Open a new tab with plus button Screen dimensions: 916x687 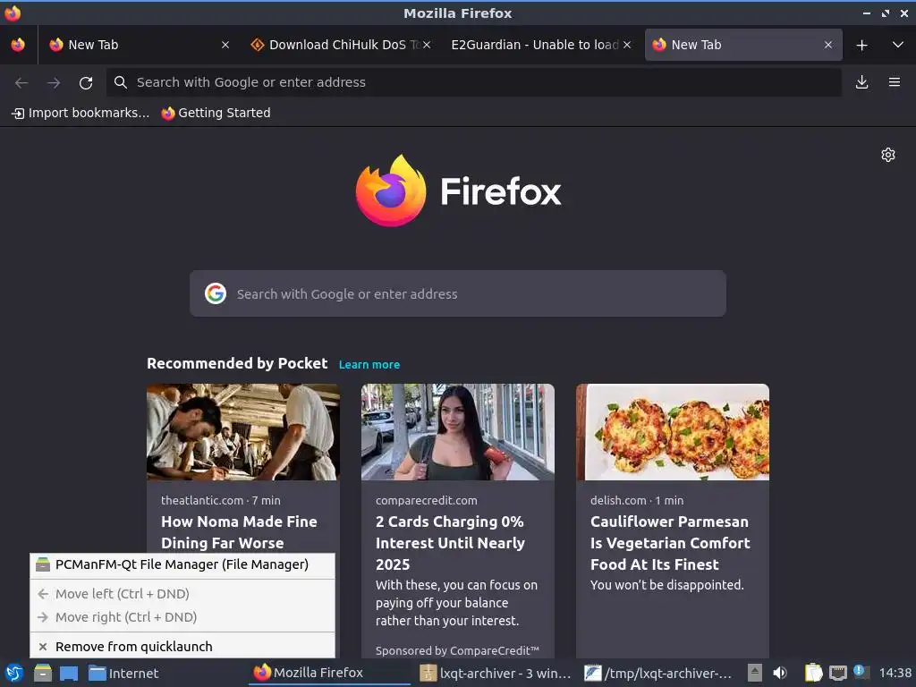tap(861, 45)
